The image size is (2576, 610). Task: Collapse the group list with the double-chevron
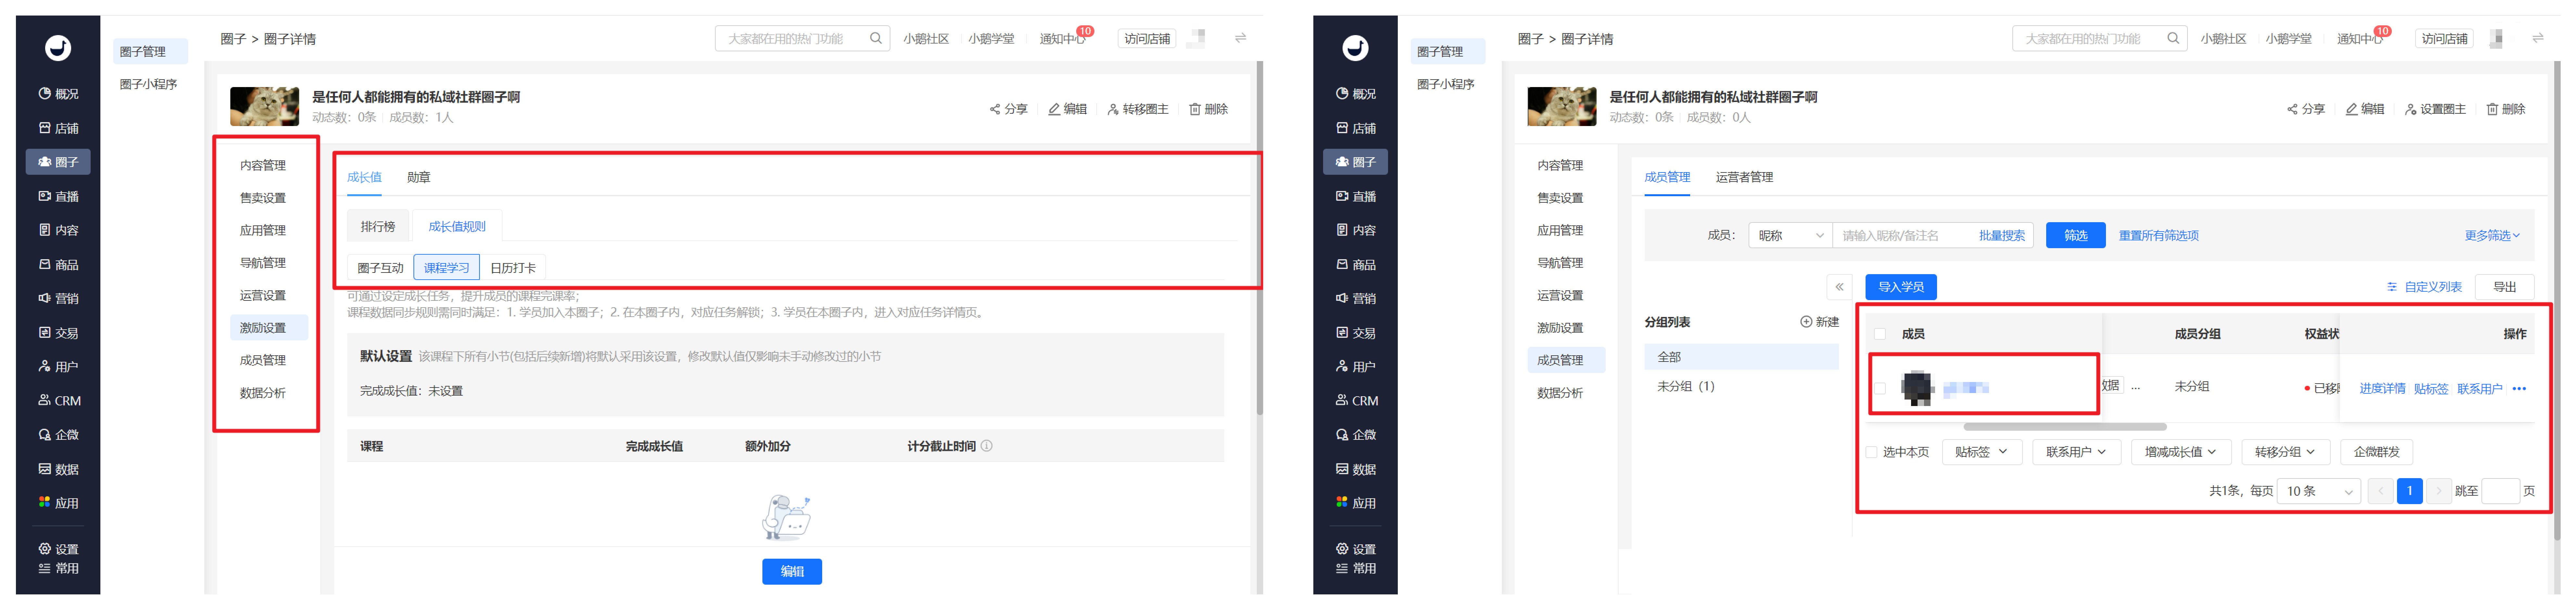1839,287
